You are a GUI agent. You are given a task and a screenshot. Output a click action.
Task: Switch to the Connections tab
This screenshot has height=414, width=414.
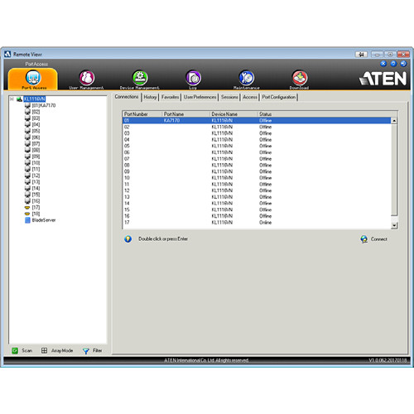(127, 97)
